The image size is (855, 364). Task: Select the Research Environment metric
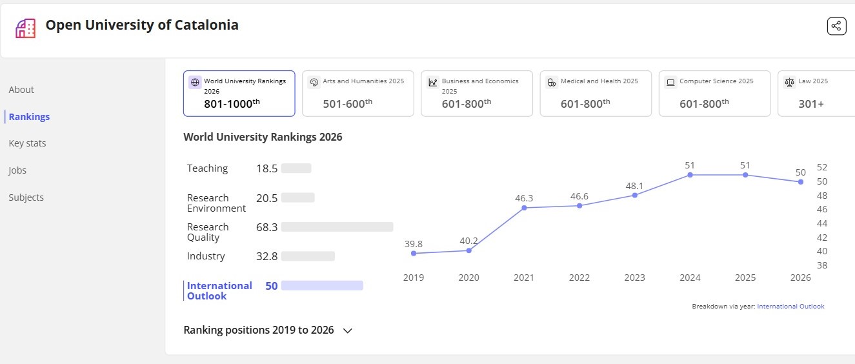pos(216,203)
